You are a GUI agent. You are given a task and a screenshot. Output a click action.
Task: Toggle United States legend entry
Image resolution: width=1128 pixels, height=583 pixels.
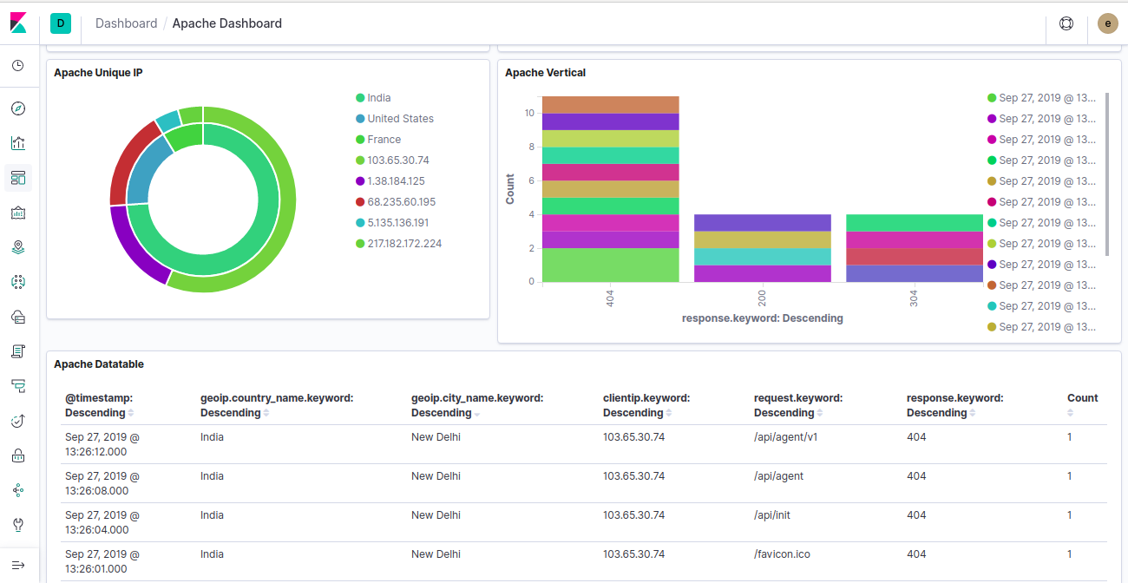(395, 119)
